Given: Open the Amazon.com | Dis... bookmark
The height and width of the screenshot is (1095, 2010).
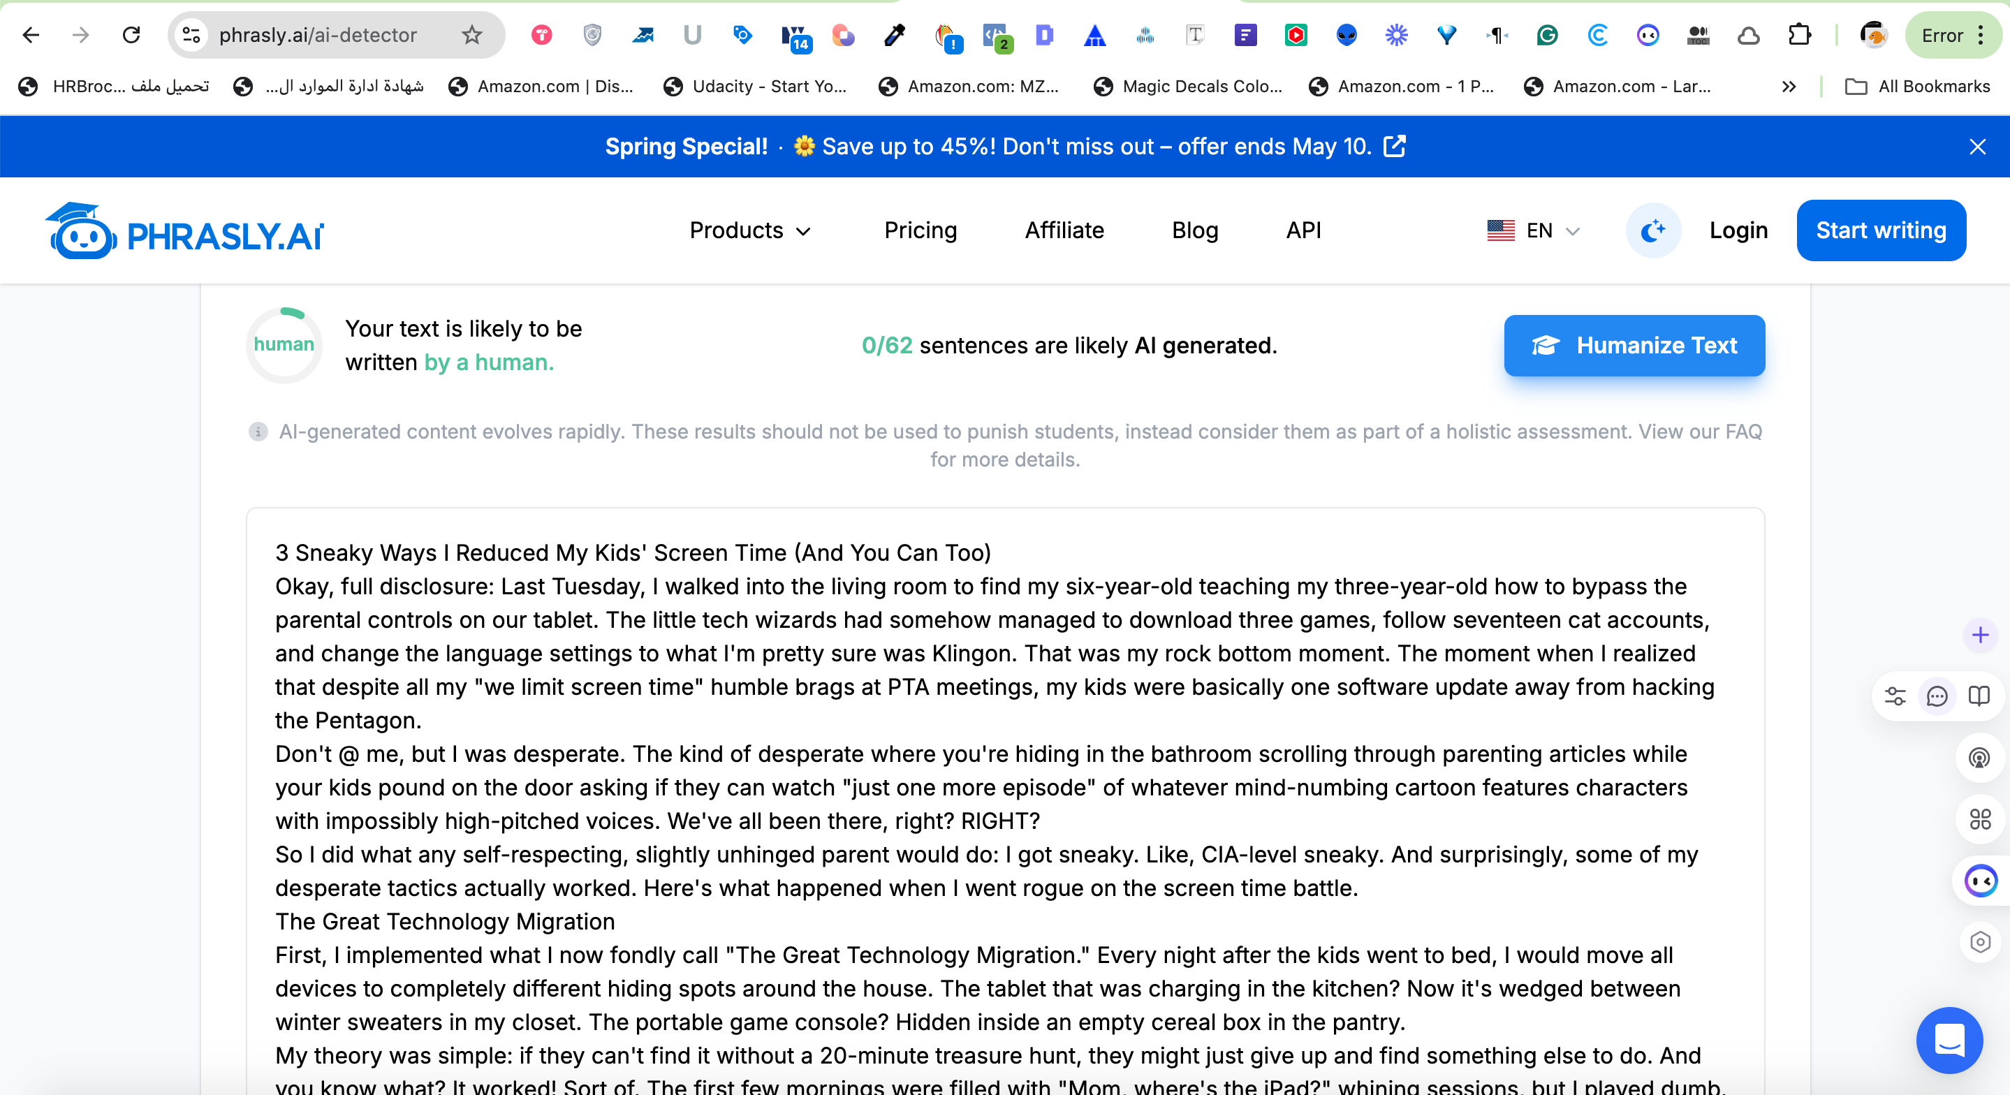Looking at the screenshot, I should tap(541, 87).
